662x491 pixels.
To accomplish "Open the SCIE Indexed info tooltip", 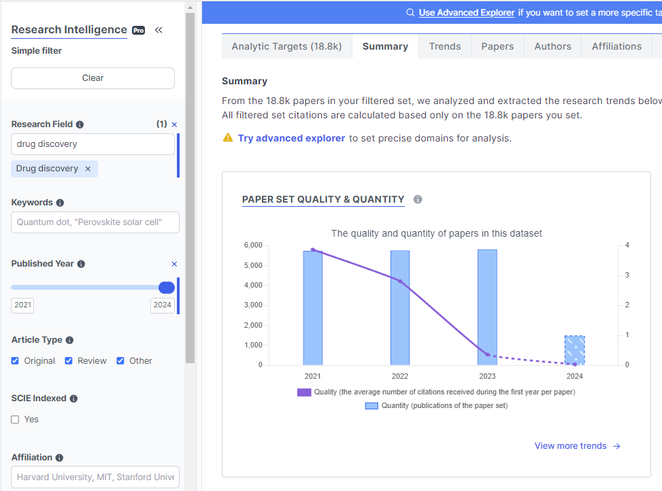I will (x=76, y=398).
